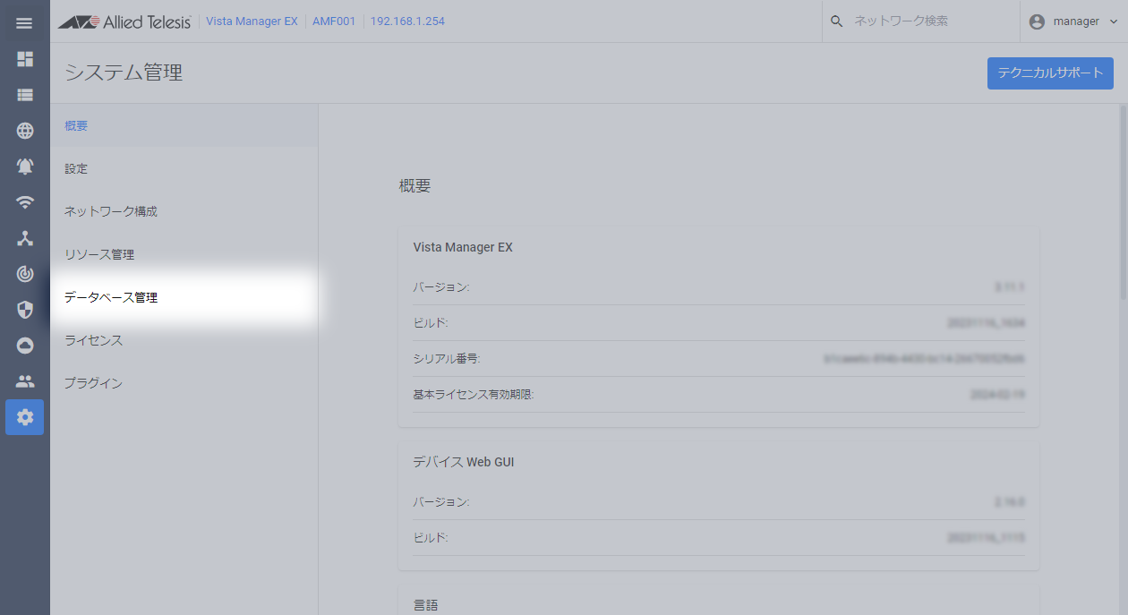Go to ネットワーク構成 section
The image size is (1128, 615).
point(111,211)
